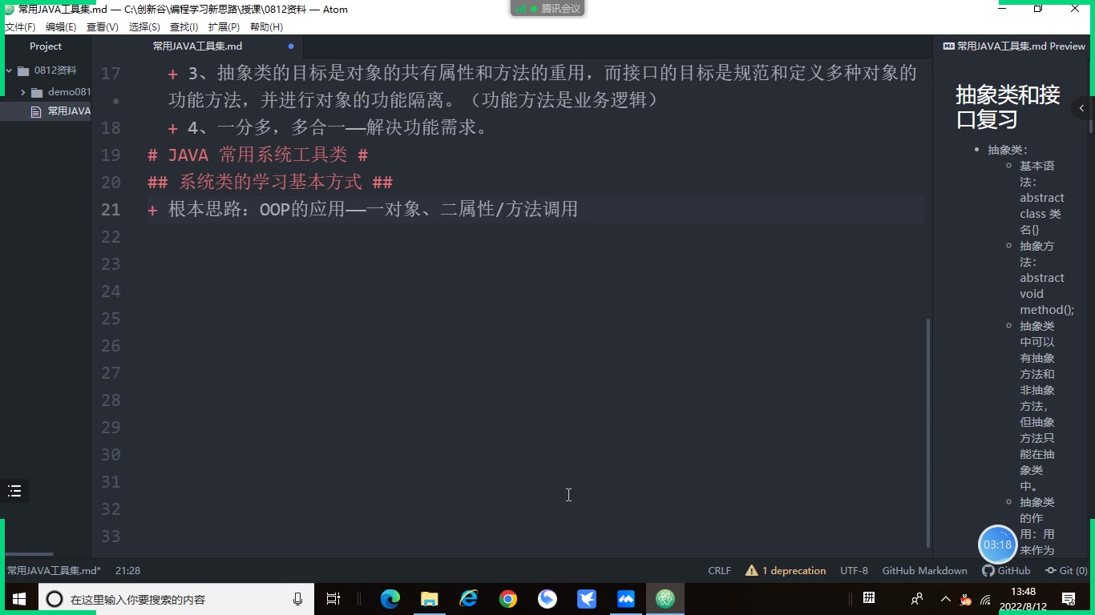
Task: Select the 常用JAVA file icon in tree
Action: point(35,111)
